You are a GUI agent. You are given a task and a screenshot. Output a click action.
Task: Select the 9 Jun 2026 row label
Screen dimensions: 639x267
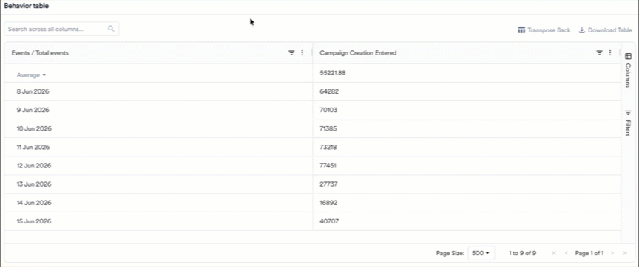click(33, 110)
